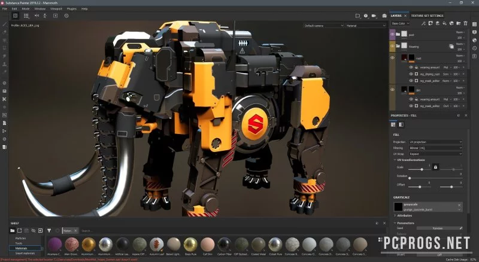479x262 pixels.
Task: Toggle visibility of the Wearing folder layer
Action: 392,47
